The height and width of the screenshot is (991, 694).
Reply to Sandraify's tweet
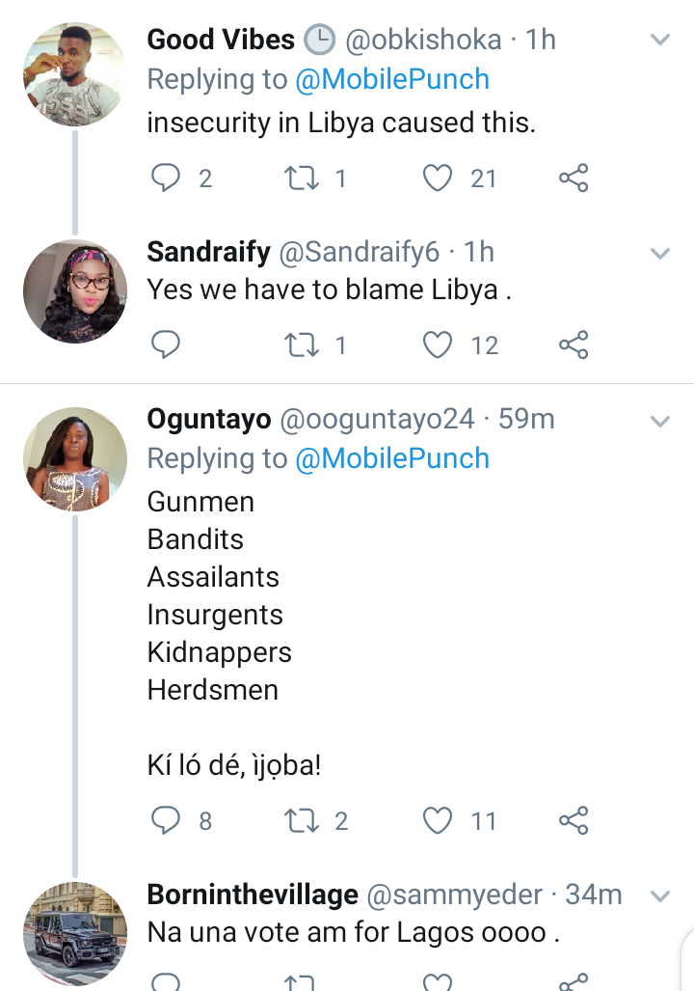(x=168, y=344)
